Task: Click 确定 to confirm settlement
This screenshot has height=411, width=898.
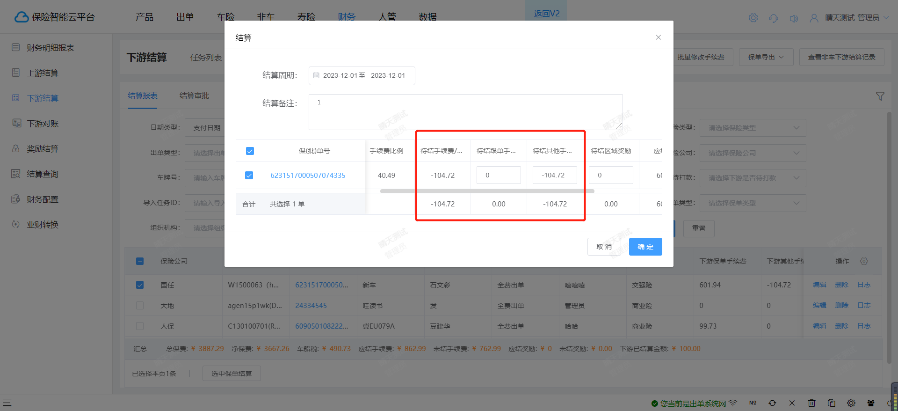Action: 645,247
